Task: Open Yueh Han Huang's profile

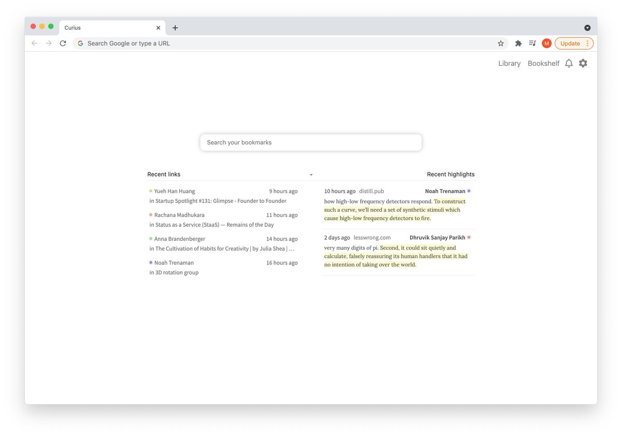Action: click(175, 191)
